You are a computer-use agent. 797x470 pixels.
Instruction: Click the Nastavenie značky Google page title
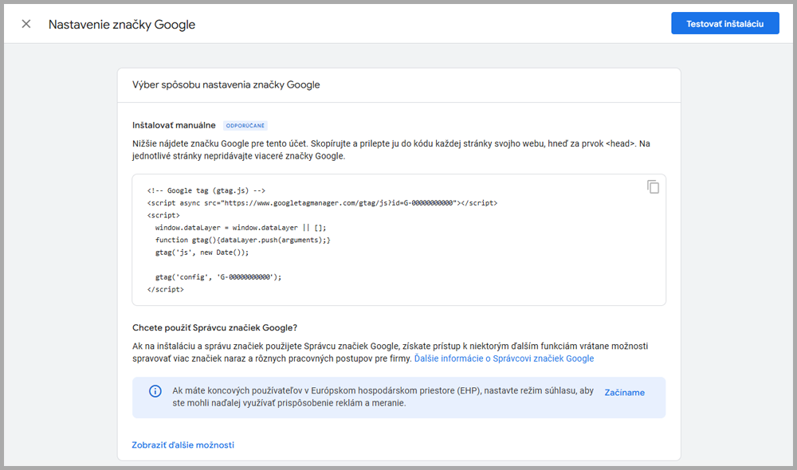122,24
